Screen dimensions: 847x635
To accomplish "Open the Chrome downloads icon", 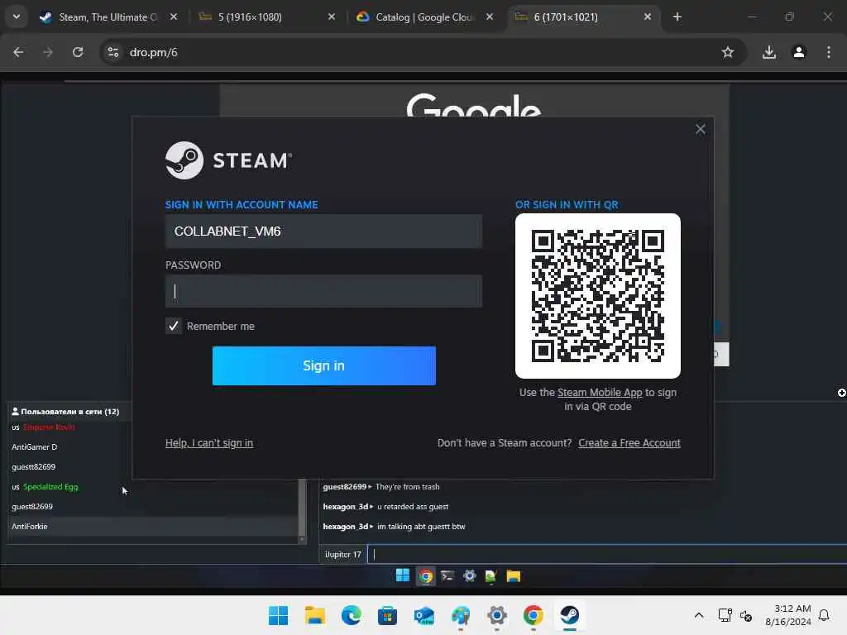I will (769, 52).
